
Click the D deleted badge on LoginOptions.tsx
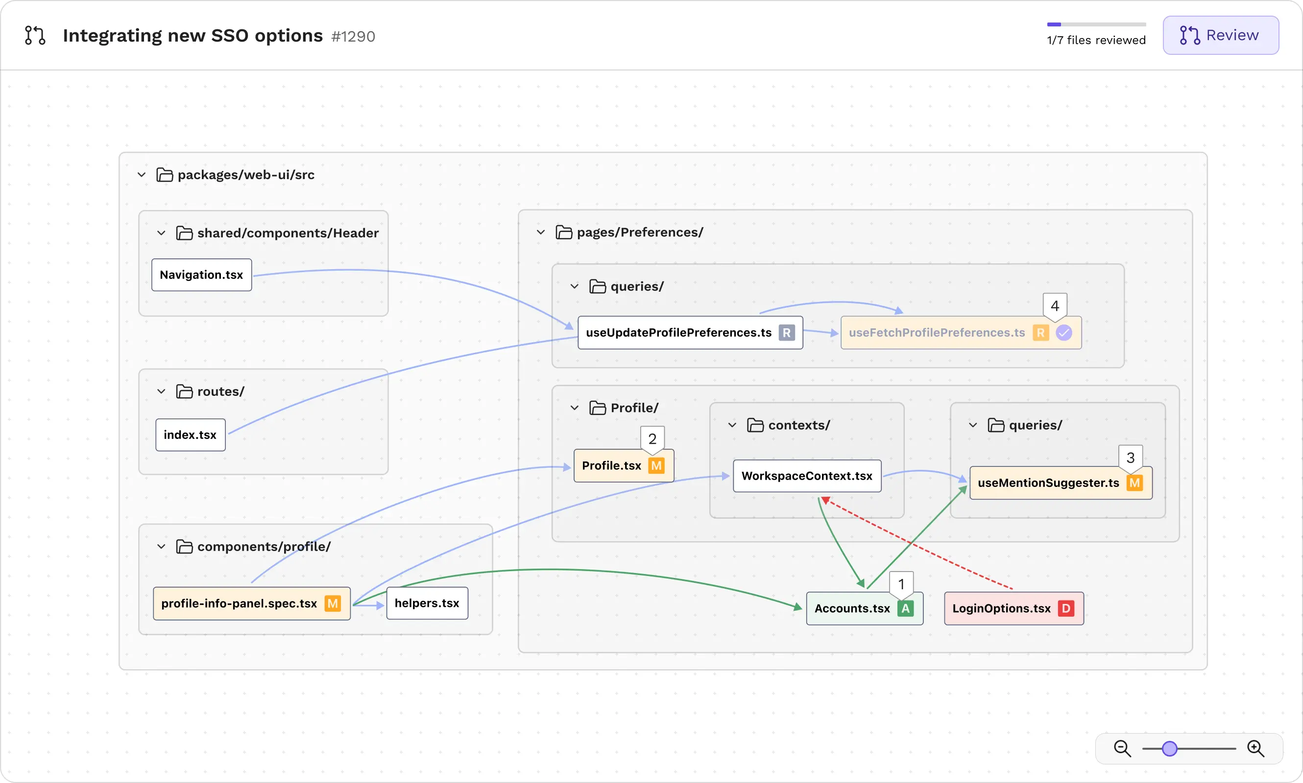pos(1065,608)
